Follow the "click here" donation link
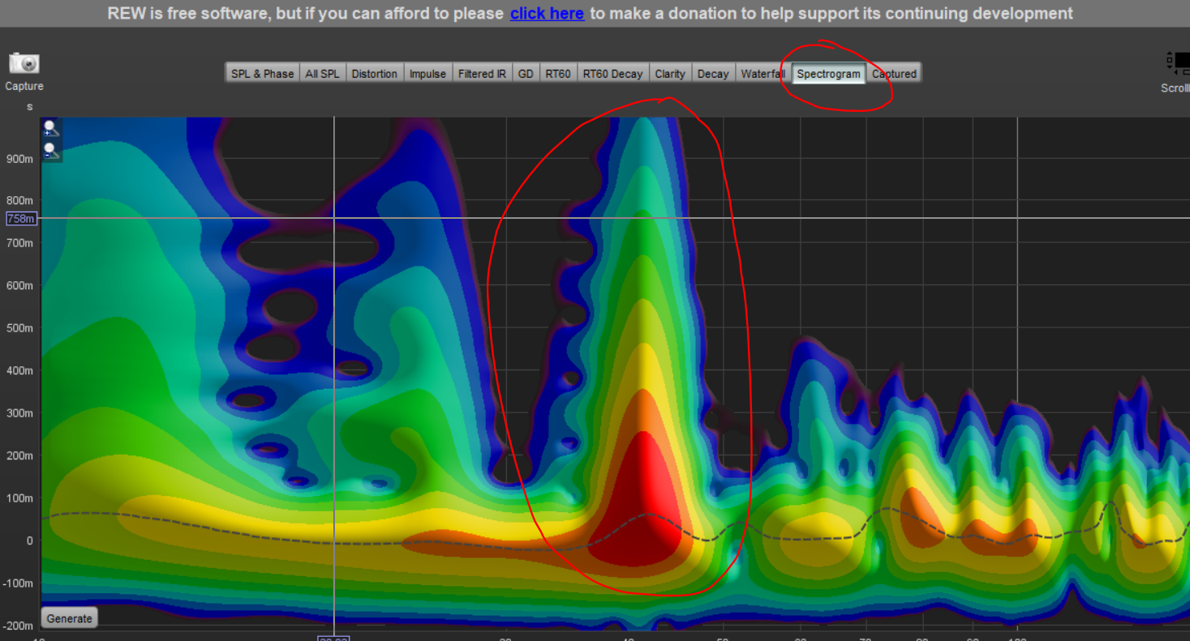1190x641 pixels. [x=547, y=14]
